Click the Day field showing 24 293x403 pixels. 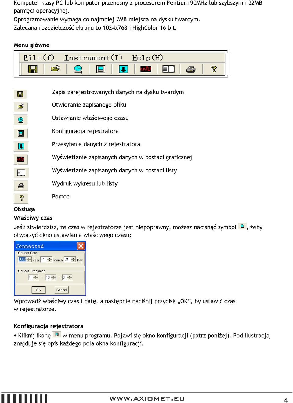click(67, 259)
